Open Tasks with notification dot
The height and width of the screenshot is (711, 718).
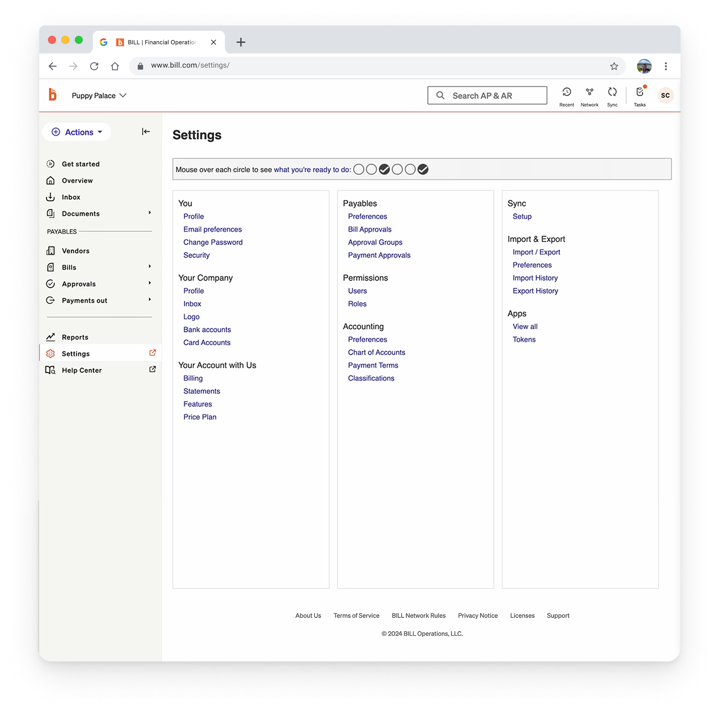[x=639, y=92]
